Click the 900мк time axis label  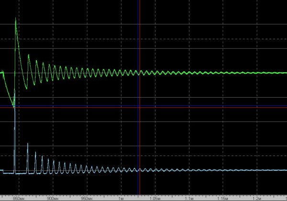click(x=52, y=197)
